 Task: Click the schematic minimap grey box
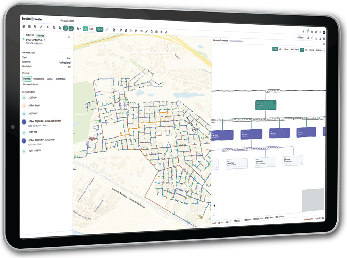(x=313, y=200)
